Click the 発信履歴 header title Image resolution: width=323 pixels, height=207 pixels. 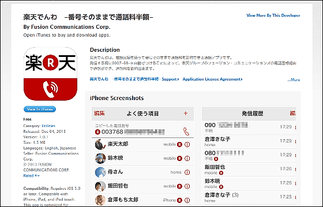coord(253,114)
